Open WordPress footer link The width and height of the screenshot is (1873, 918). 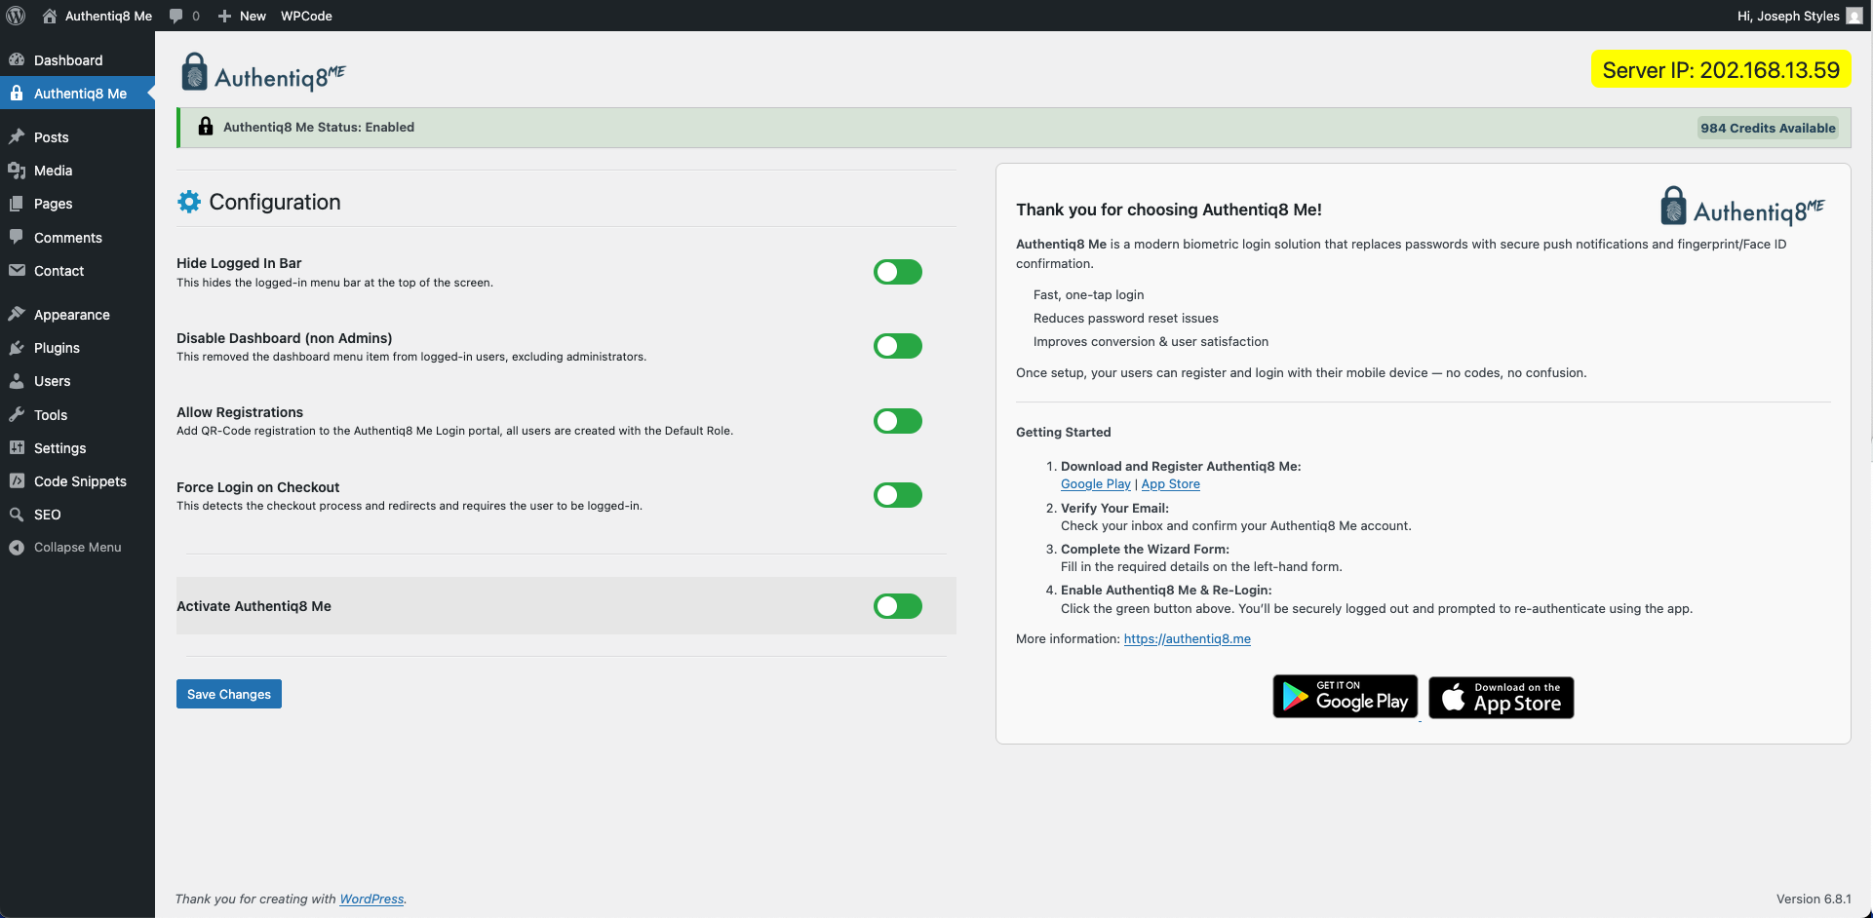(x=371, y=899)
